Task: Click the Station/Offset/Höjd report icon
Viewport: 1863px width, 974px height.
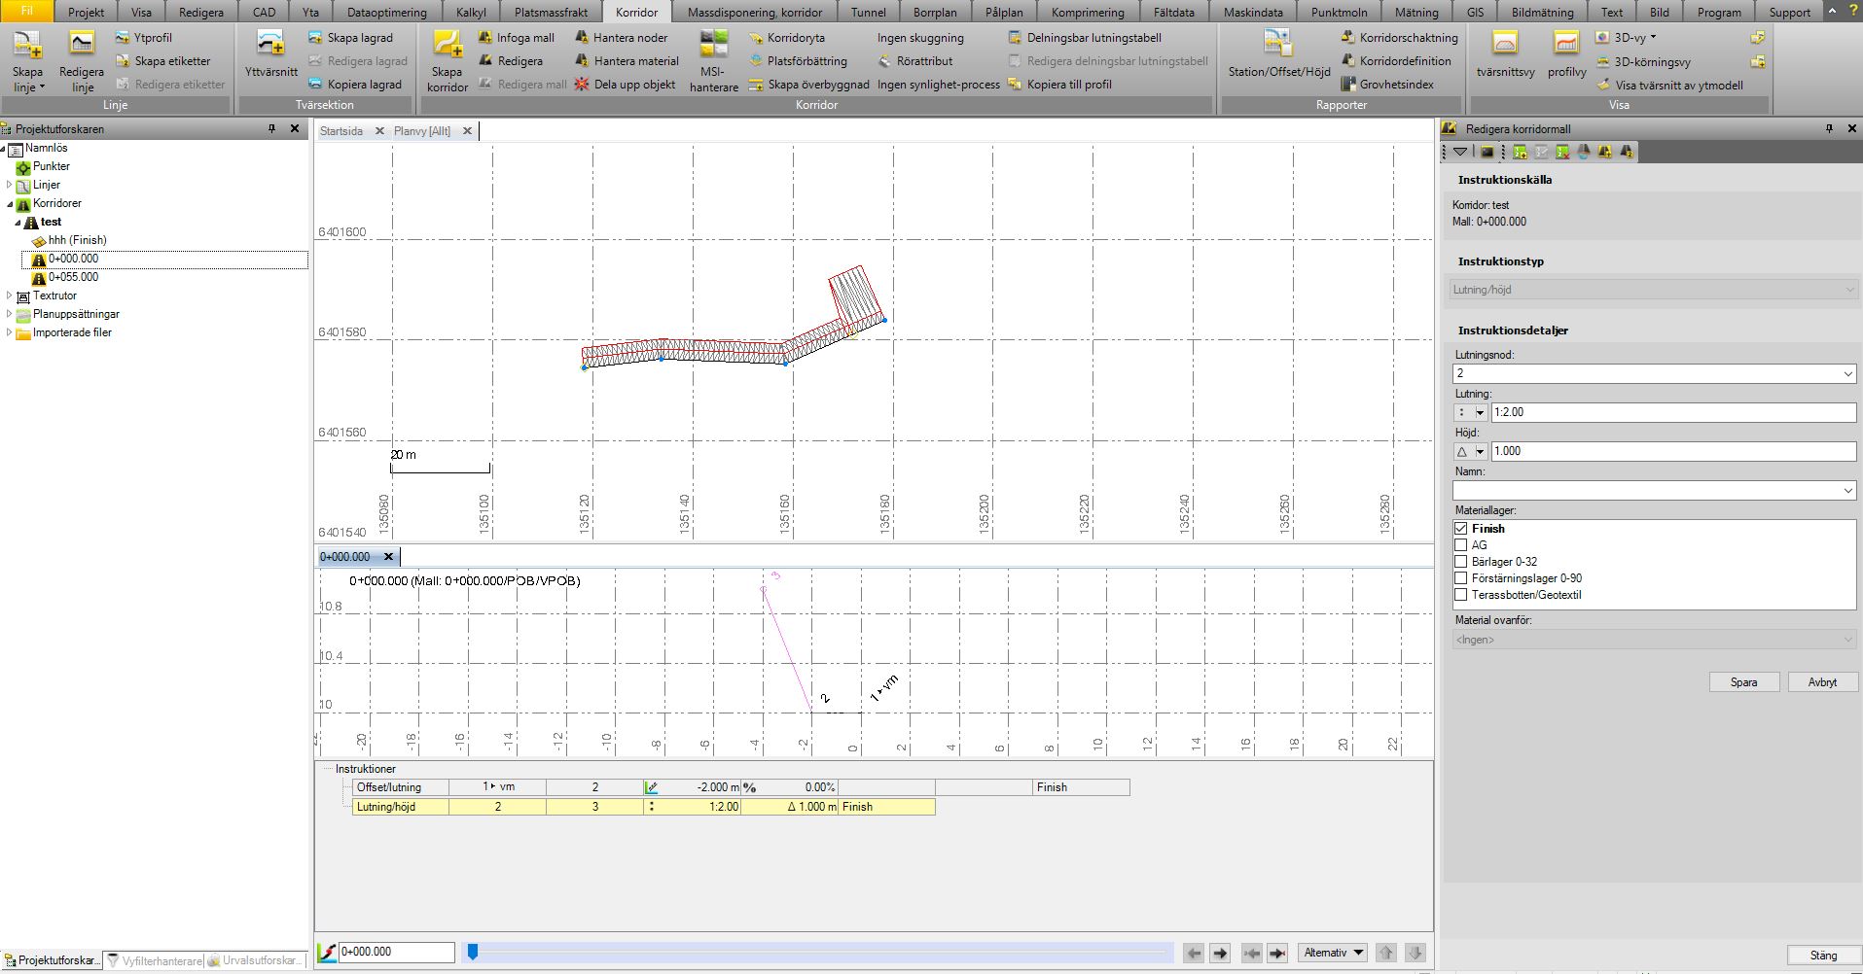Action: pos(1277,46)
